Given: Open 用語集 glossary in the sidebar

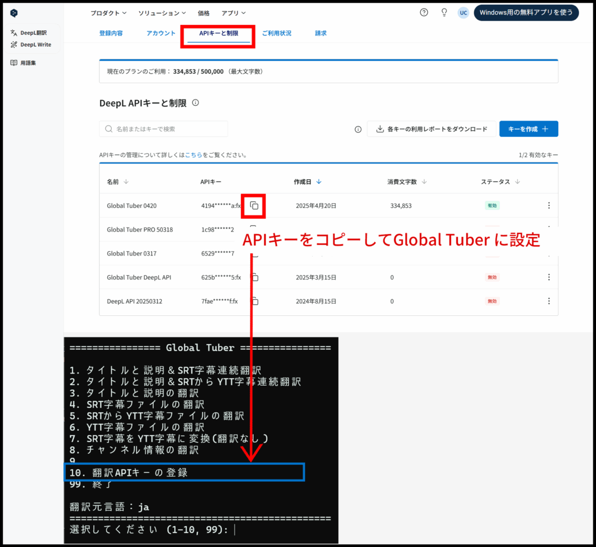Looking at the screenshot, I should pyautogui.click(x=23, y=63).
